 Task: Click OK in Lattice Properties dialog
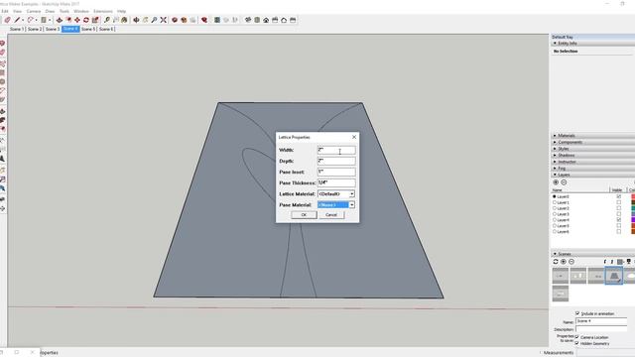click(304, 215)
